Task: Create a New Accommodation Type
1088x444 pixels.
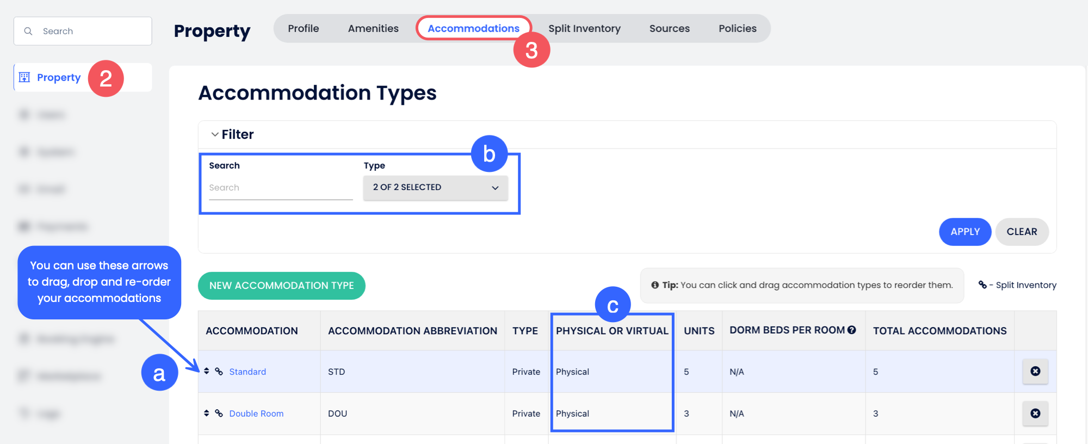Action: click(281, 286)
